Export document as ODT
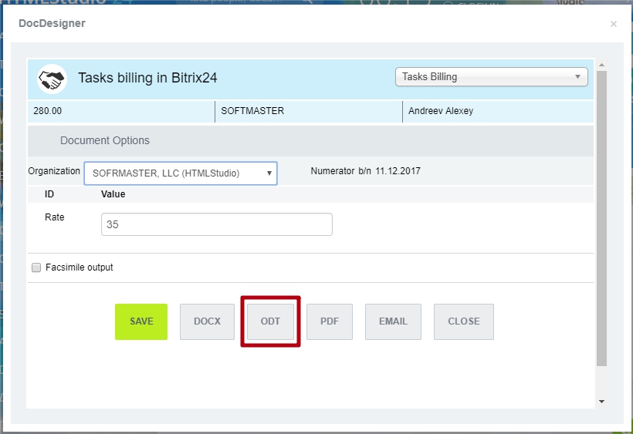 pyautogui.click(x=270, y=321)
